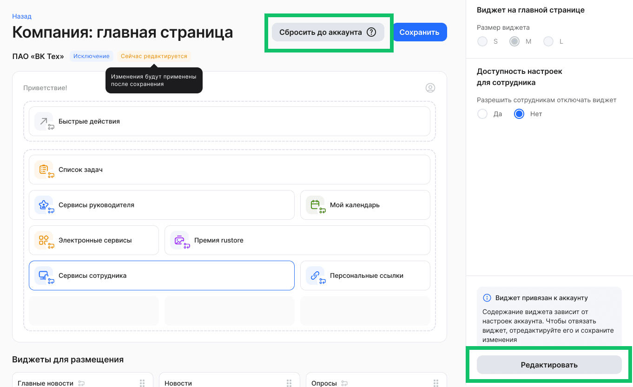Choose Да for disabling widget permission

482,114
